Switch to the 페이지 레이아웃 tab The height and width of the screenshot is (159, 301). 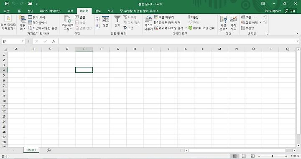(x=50, y=11)
